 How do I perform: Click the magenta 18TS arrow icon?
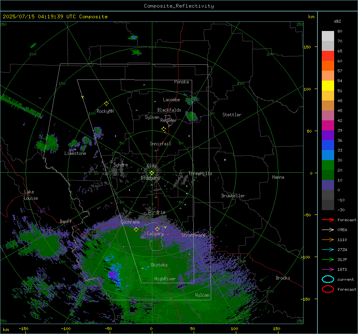328,270
